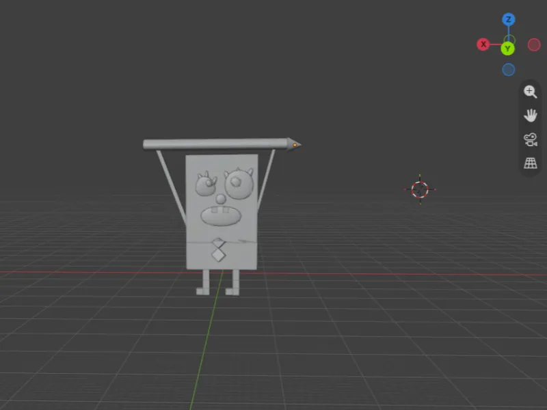
Task: Click the green Y axis gizmo handle
Action: click(x=507, y=49)
